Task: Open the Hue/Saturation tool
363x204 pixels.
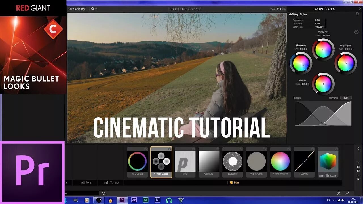Action: tap(280, 162)
